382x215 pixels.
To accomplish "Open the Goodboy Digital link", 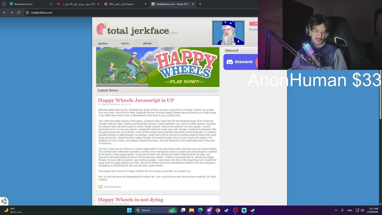I will tap(107, 149).
